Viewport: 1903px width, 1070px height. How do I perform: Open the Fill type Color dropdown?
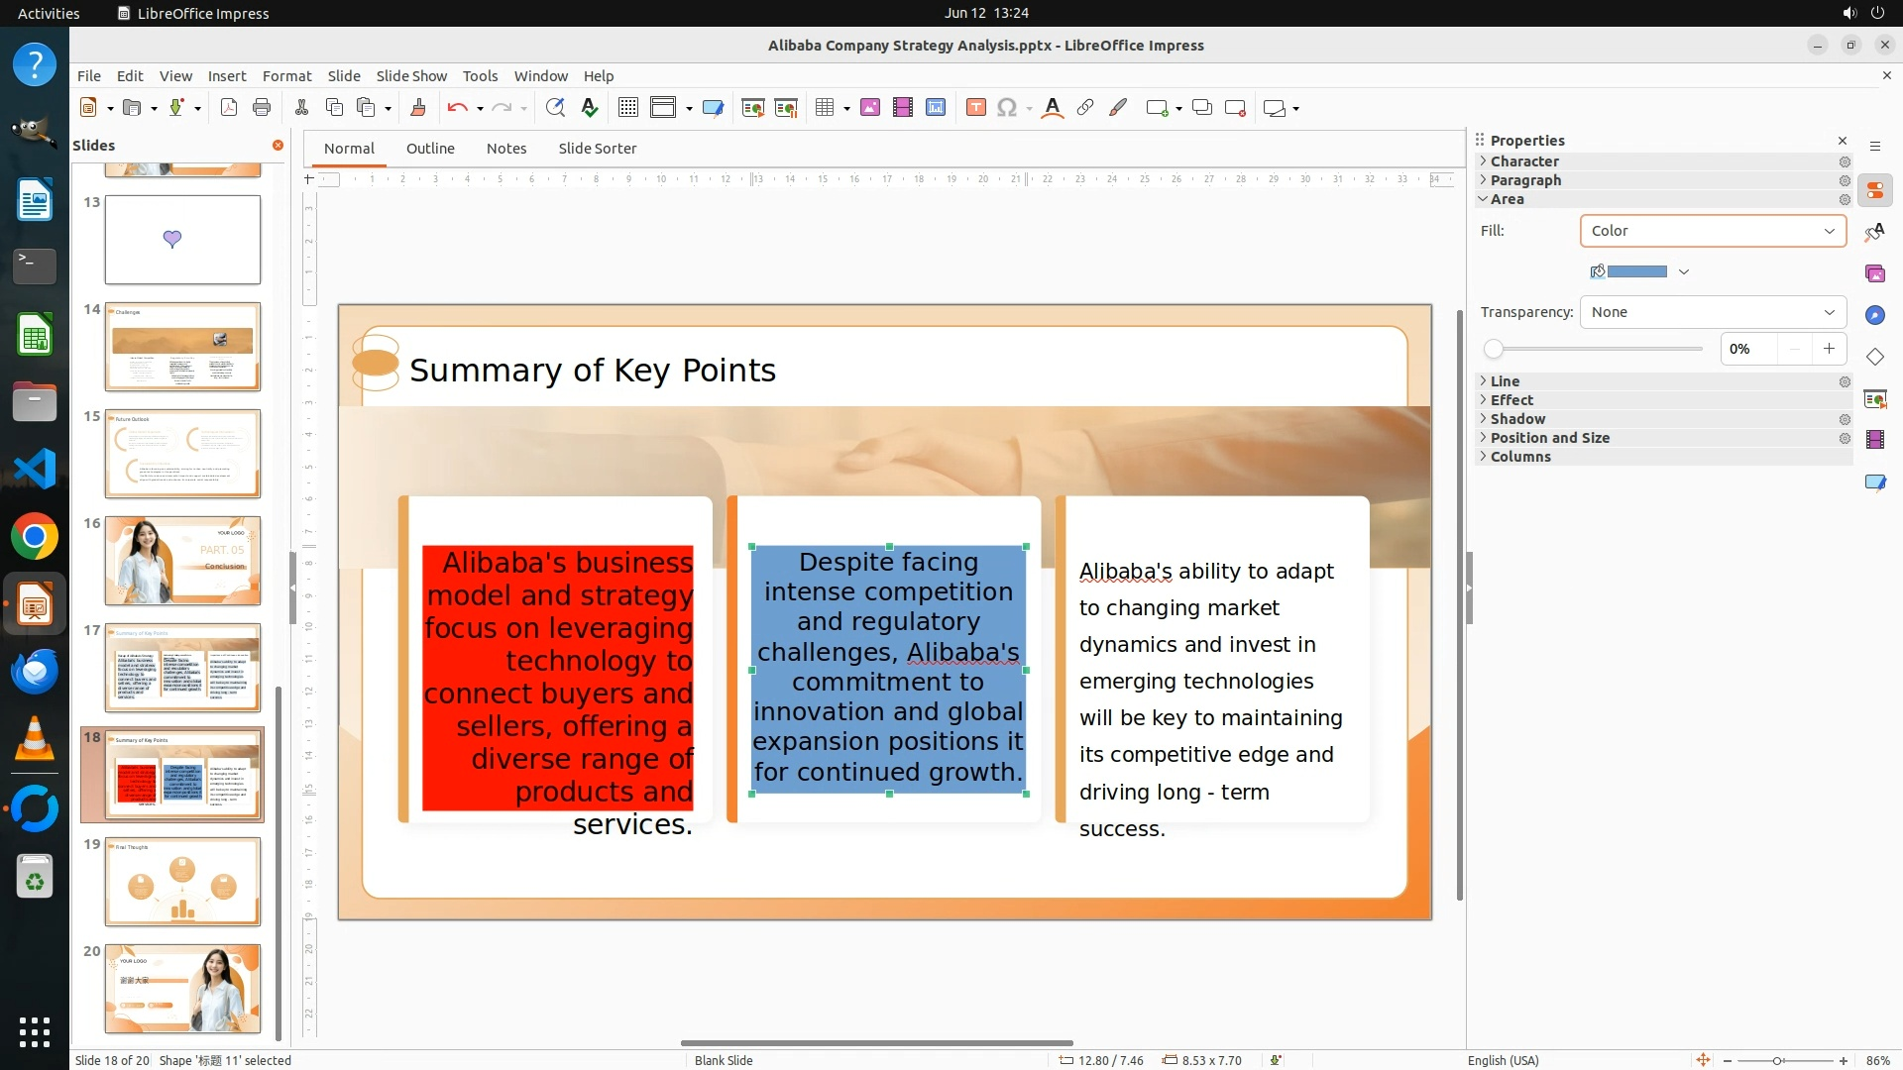point(1712,231)
